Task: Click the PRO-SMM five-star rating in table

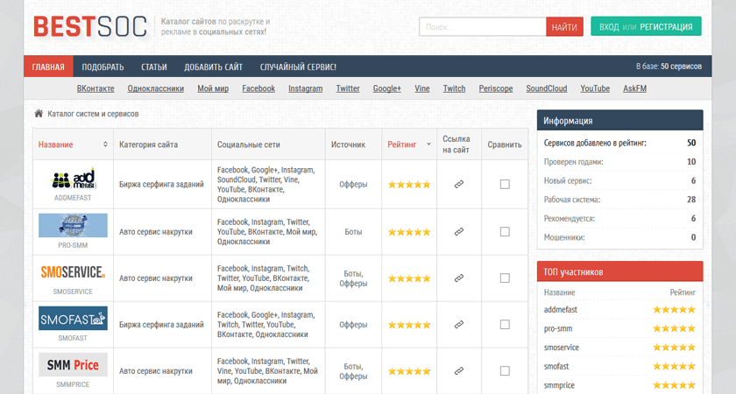Action: [x=409, y=232]
